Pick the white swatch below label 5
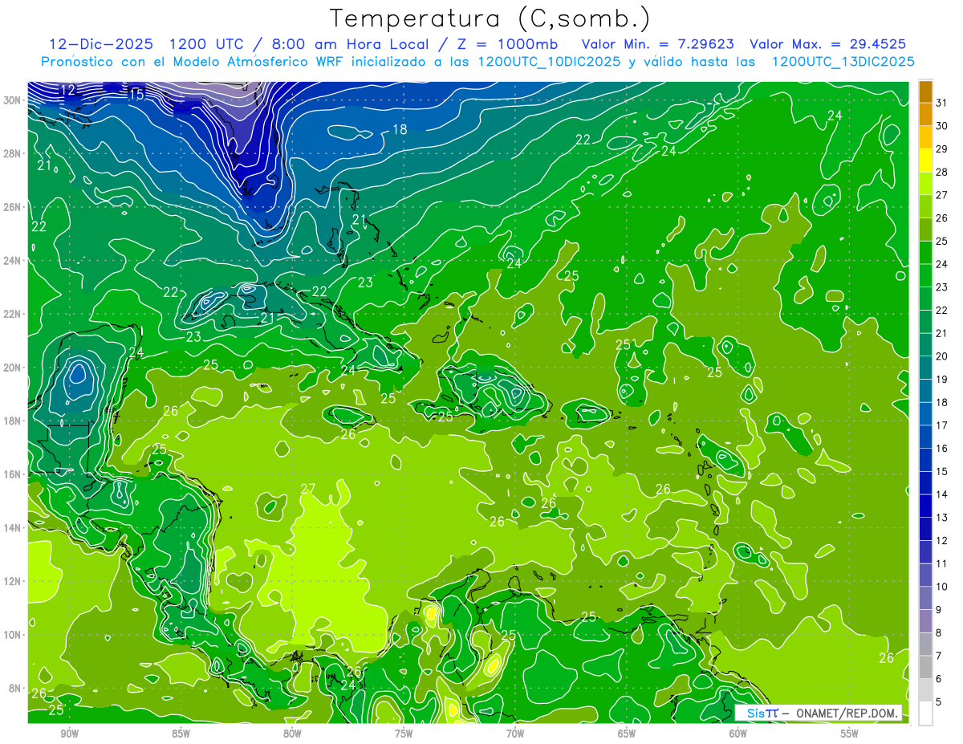 point(925,714)
